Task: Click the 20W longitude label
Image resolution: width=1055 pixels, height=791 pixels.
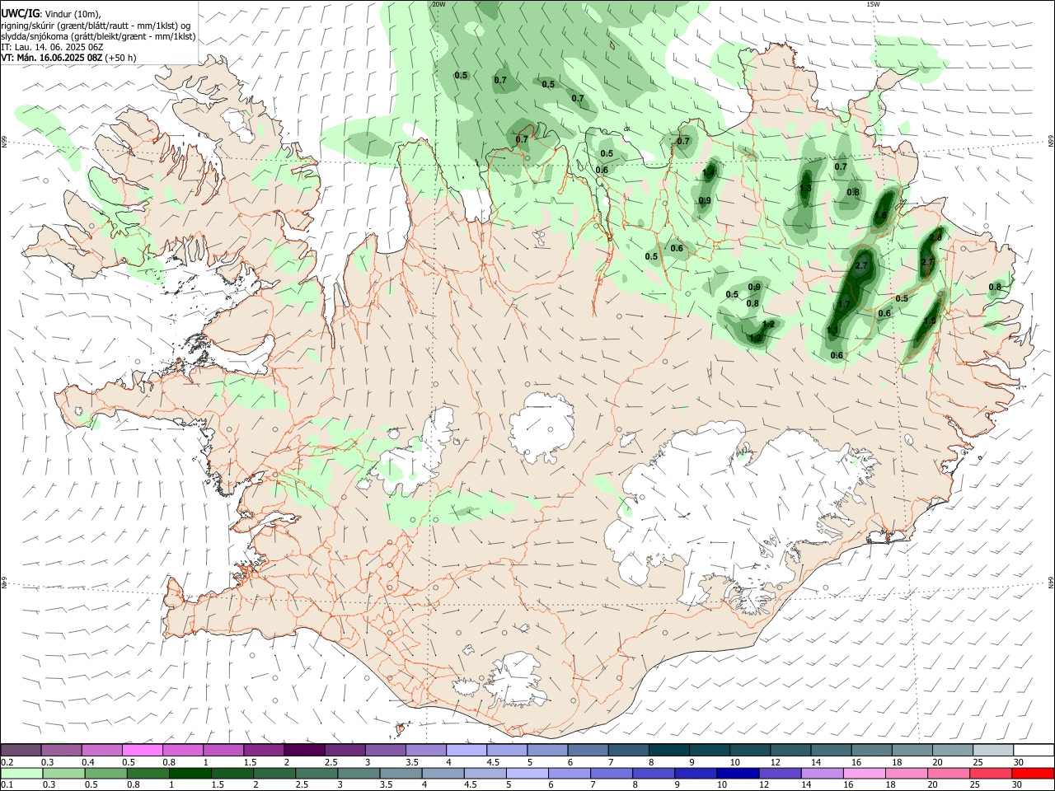Action: pyautogui.click(x=438, y=4)
